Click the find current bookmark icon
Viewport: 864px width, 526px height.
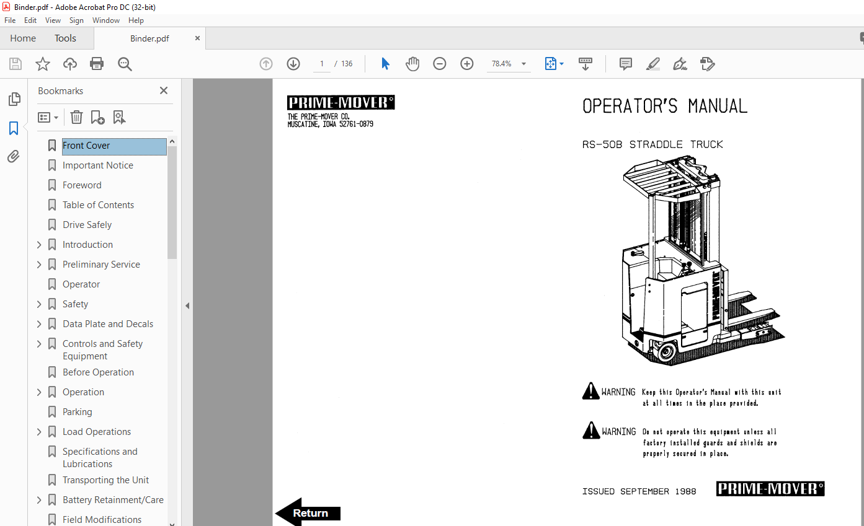click(119, 117)
